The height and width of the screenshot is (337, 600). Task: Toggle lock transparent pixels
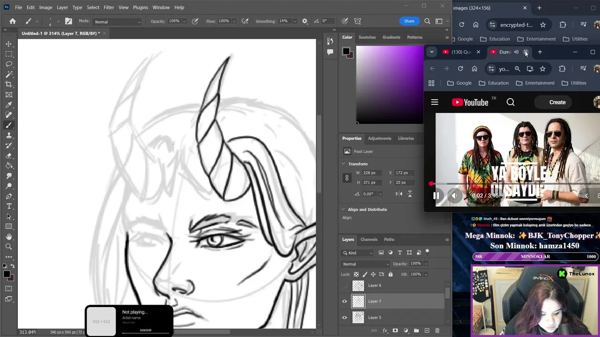coord(356,274)
